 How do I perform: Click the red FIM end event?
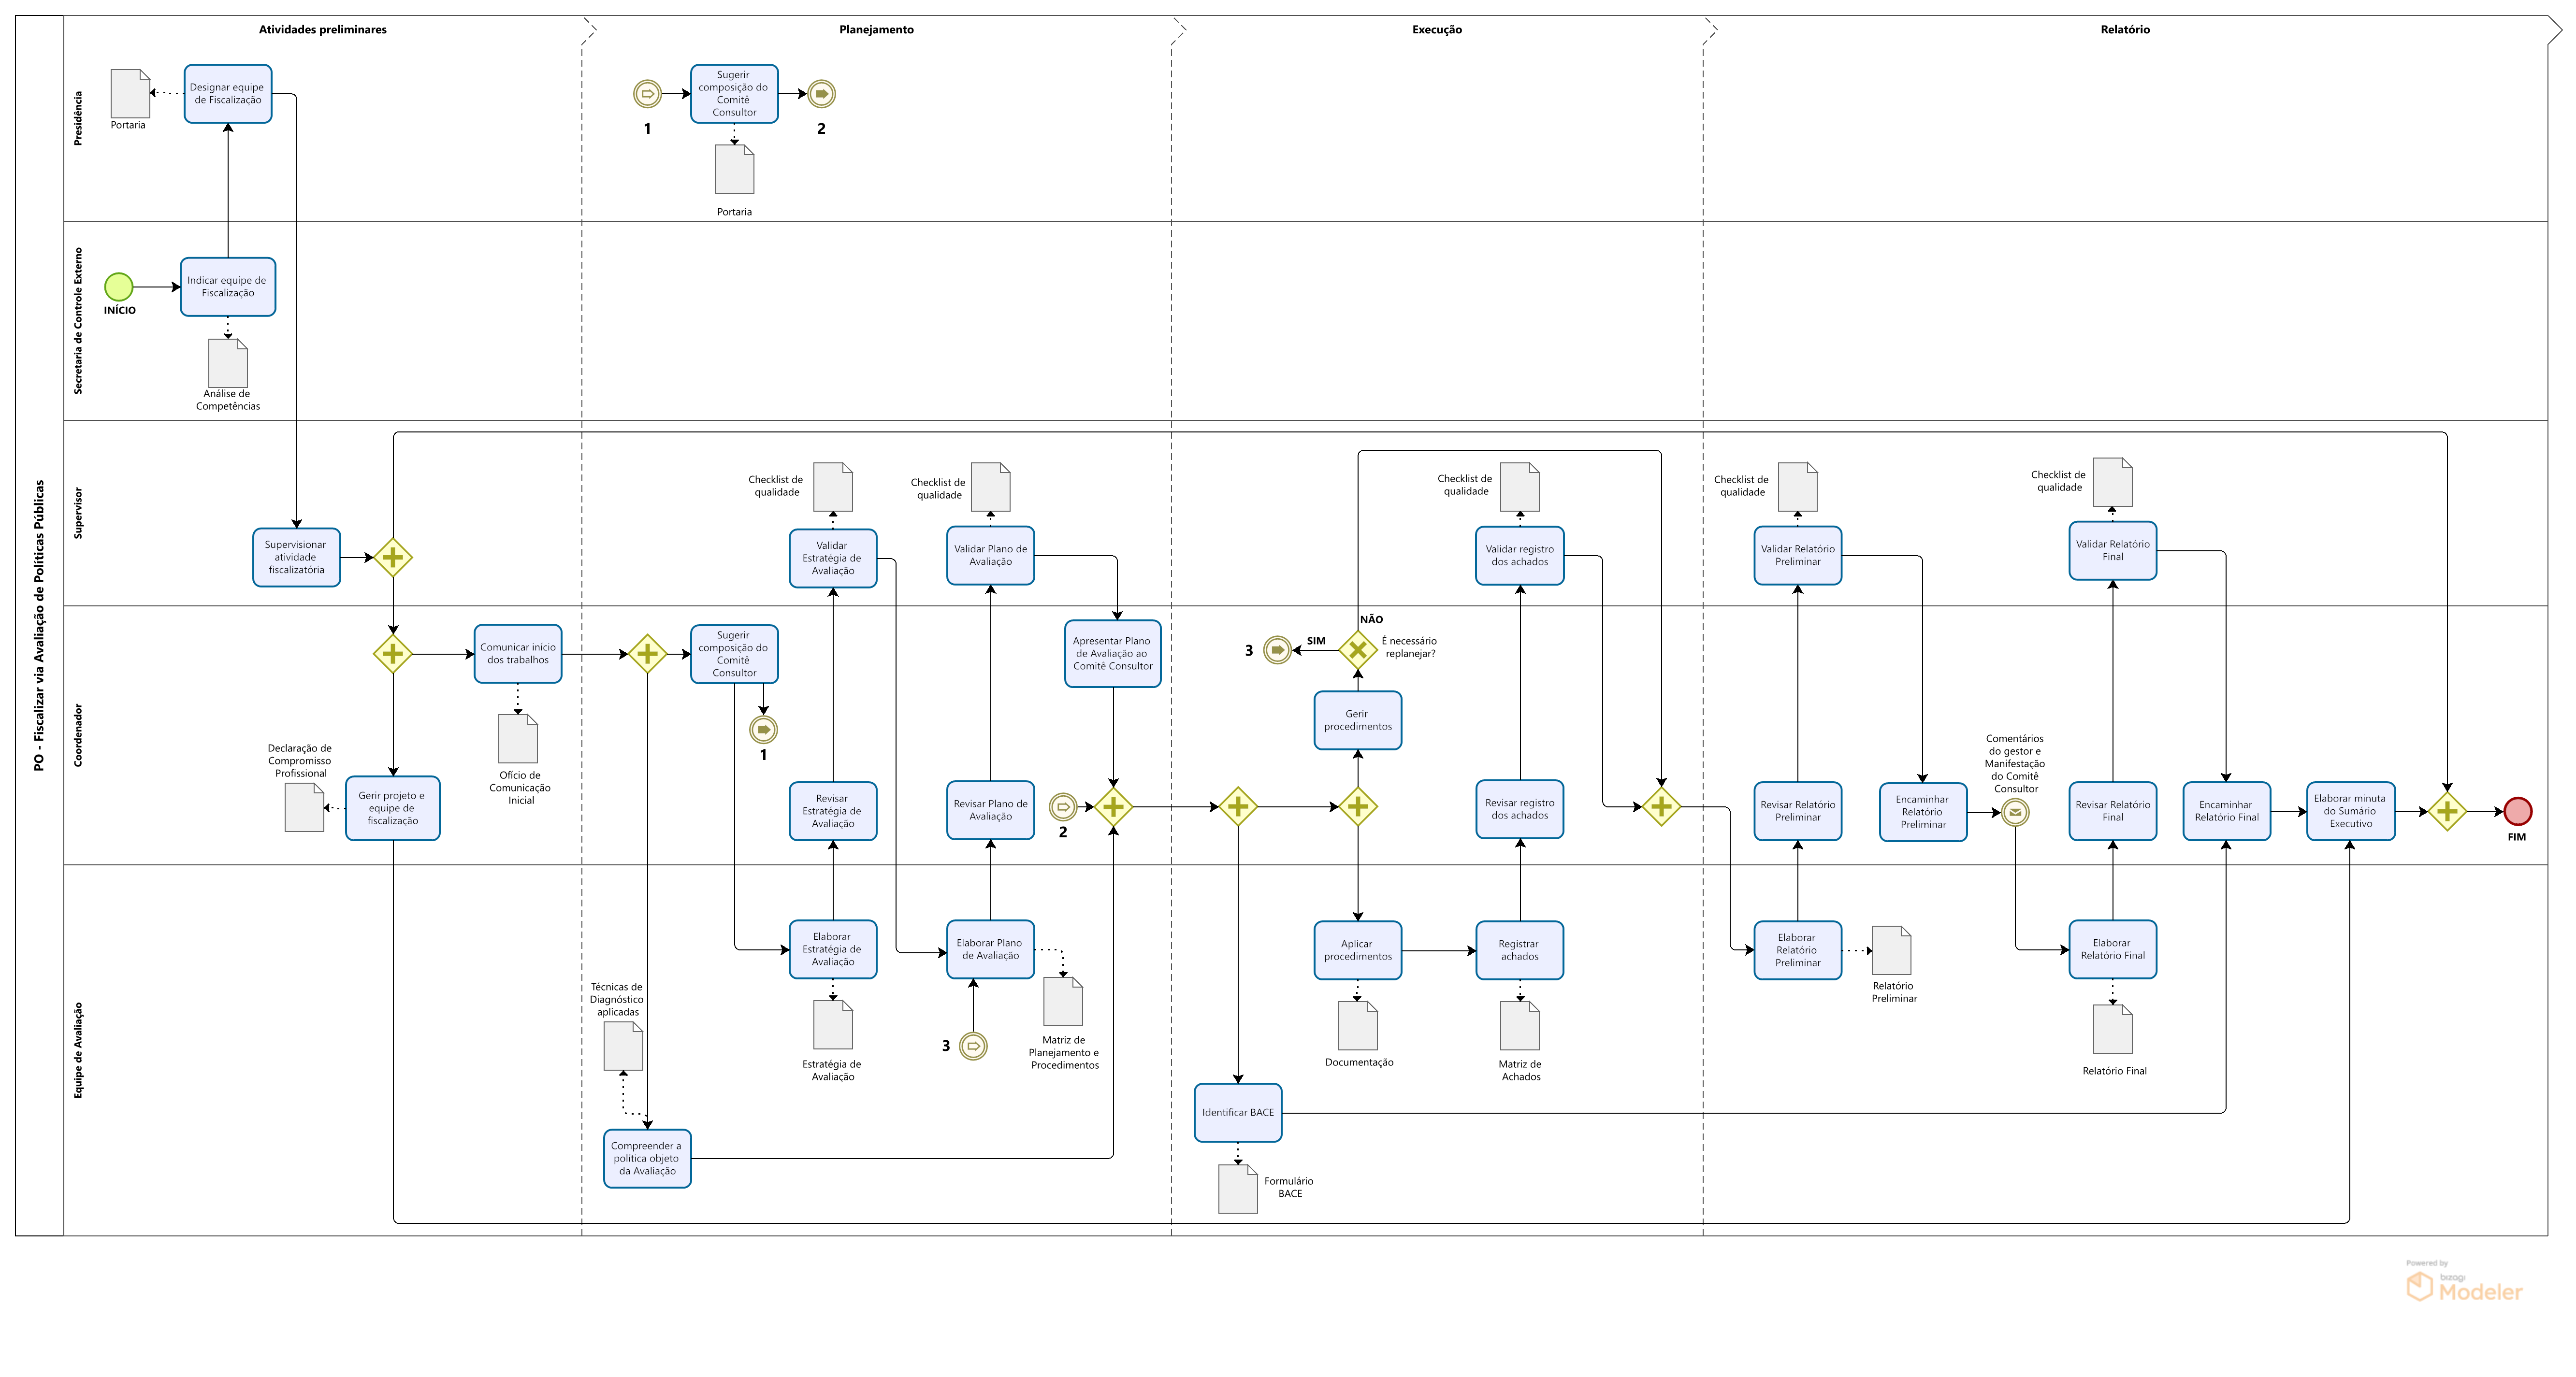2517,811
